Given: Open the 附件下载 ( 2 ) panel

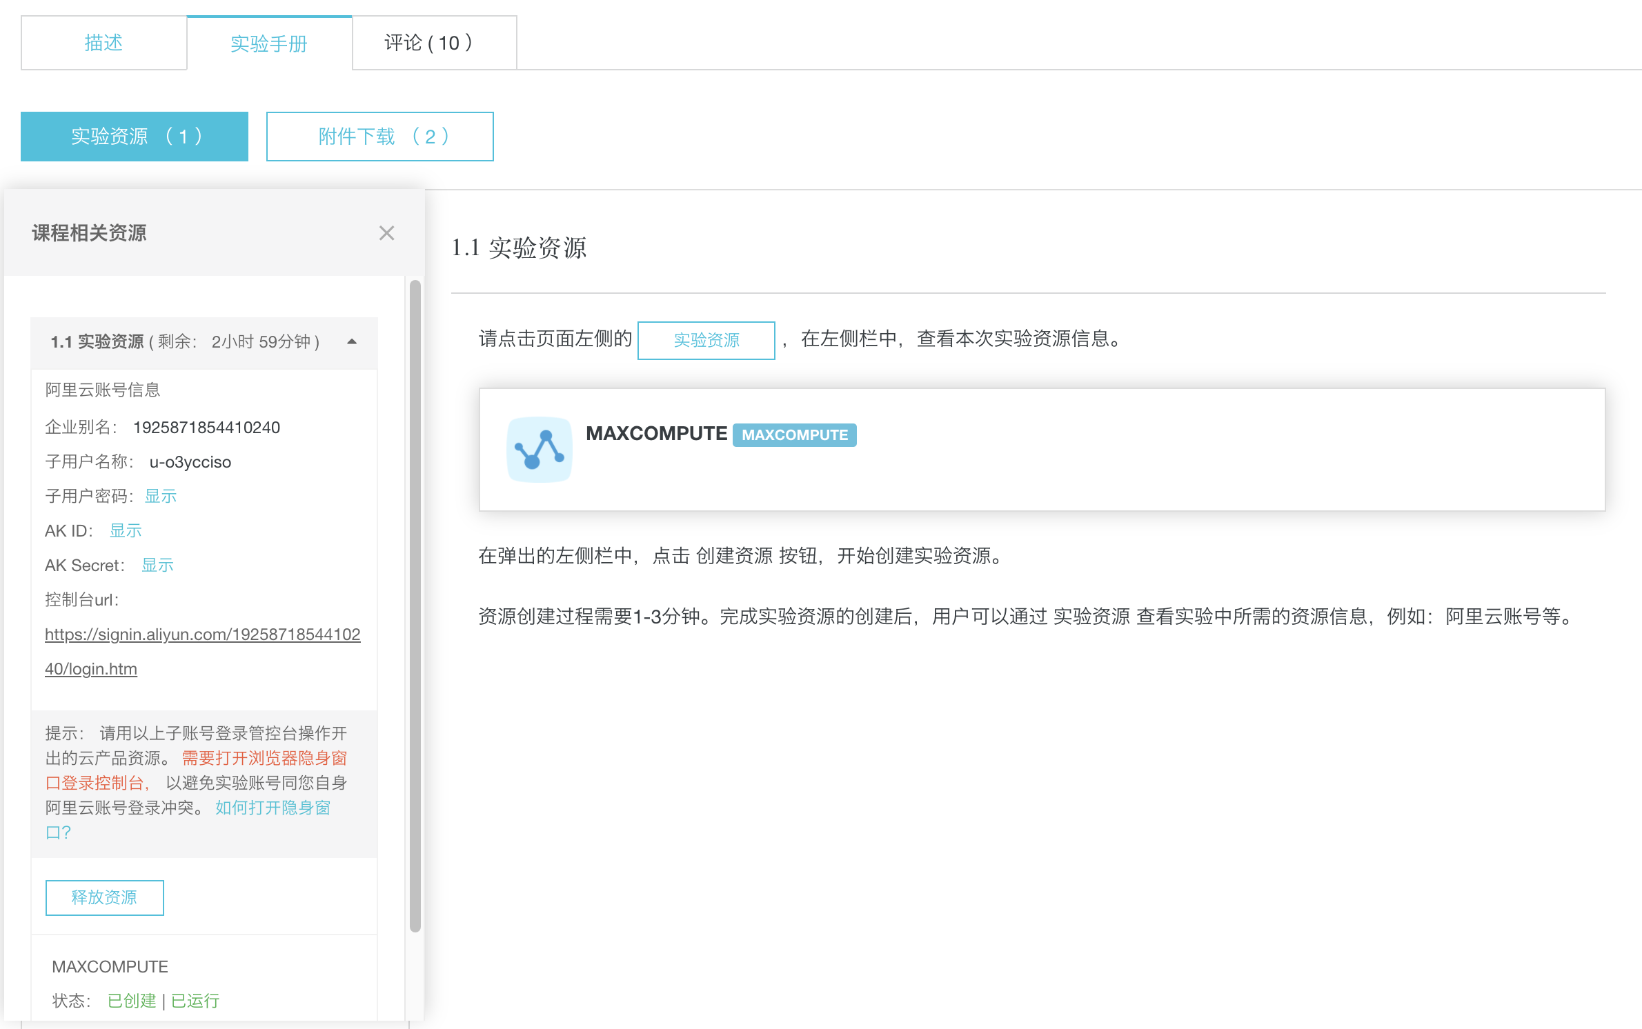Looking at the screenshot, I should point(379,136).
